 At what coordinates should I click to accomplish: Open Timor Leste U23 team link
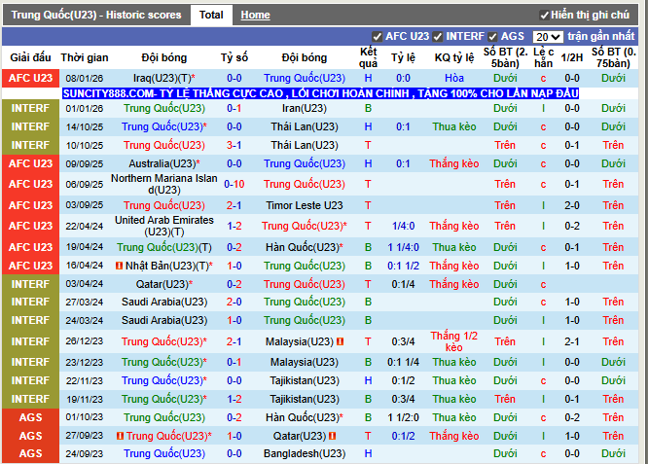point(305,205)
